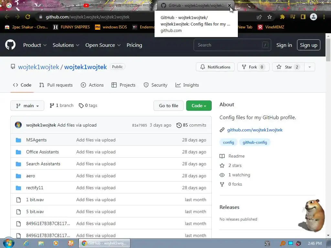Click the clock showing 2:46 PM

(x=315, y=243)
